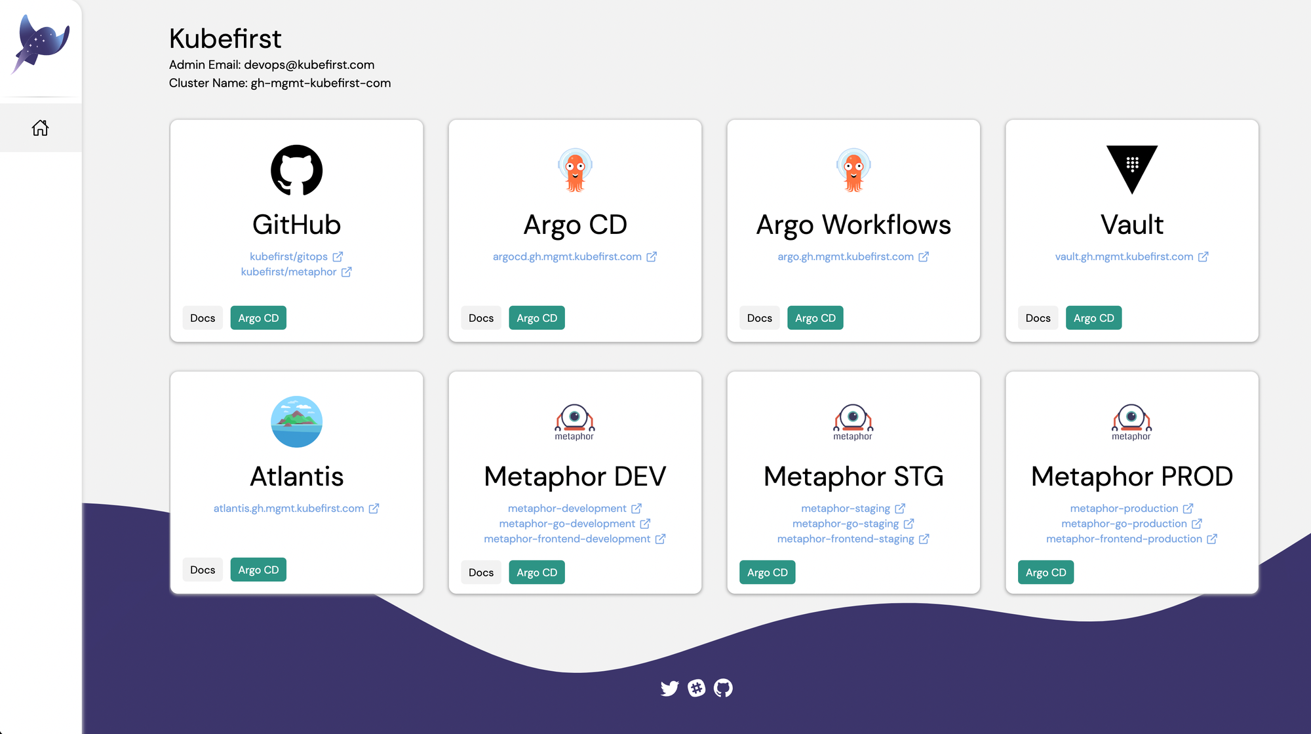This screenshot has width=1311, height=734.
Task: Click external-link icon beside metaphor-go-production
Action: pyautogui.click(x=1197, y=523)
